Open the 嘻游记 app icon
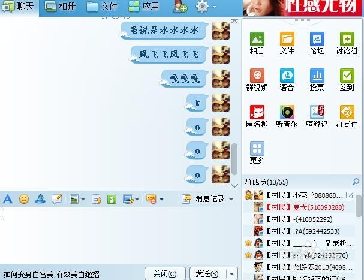The height and width of the screenshot is (280, 364). [x=317, y=116]
